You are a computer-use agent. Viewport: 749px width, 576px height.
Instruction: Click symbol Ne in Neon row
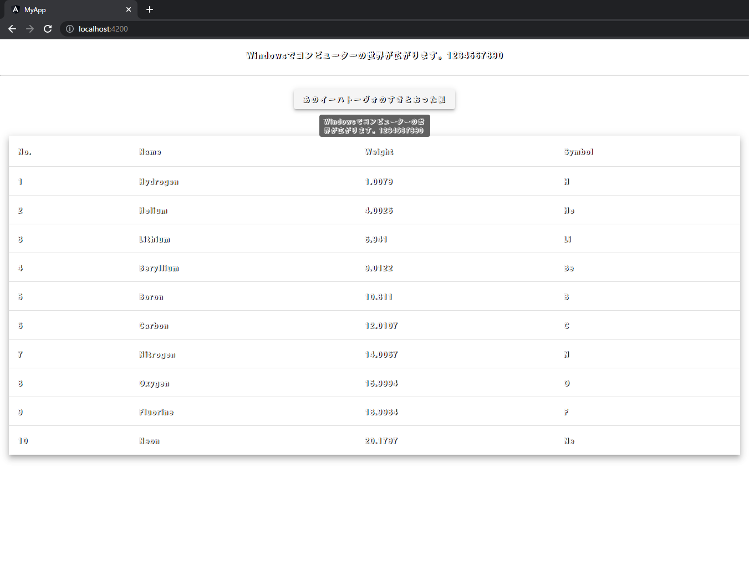[x=569, y=441]
